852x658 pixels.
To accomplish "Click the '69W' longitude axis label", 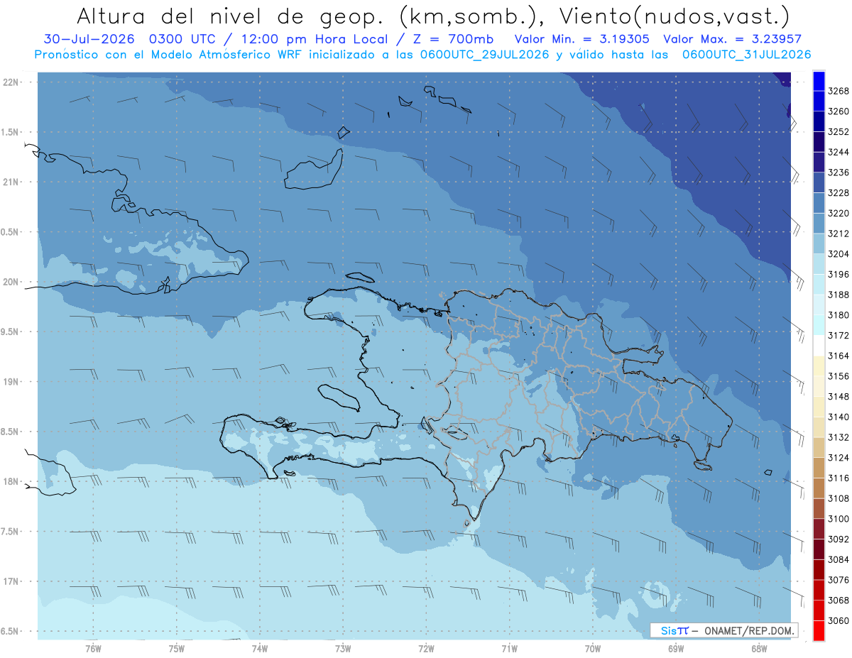I will coord(676,649).
